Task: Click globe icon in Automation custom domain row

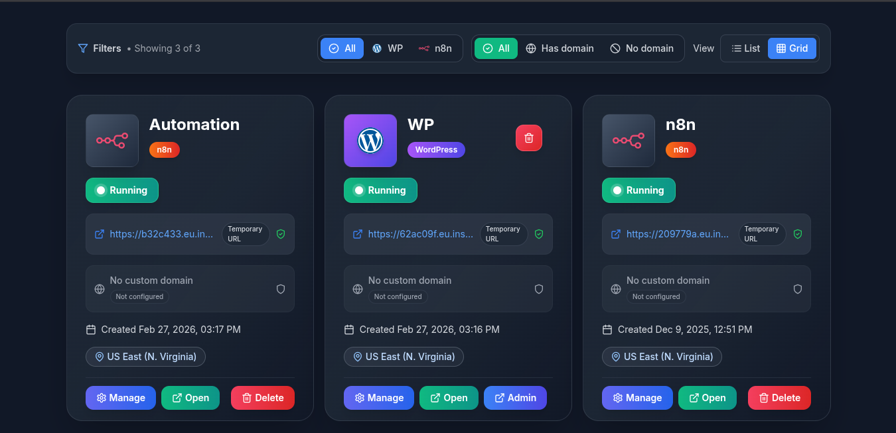Action: (x=100, y=289)
